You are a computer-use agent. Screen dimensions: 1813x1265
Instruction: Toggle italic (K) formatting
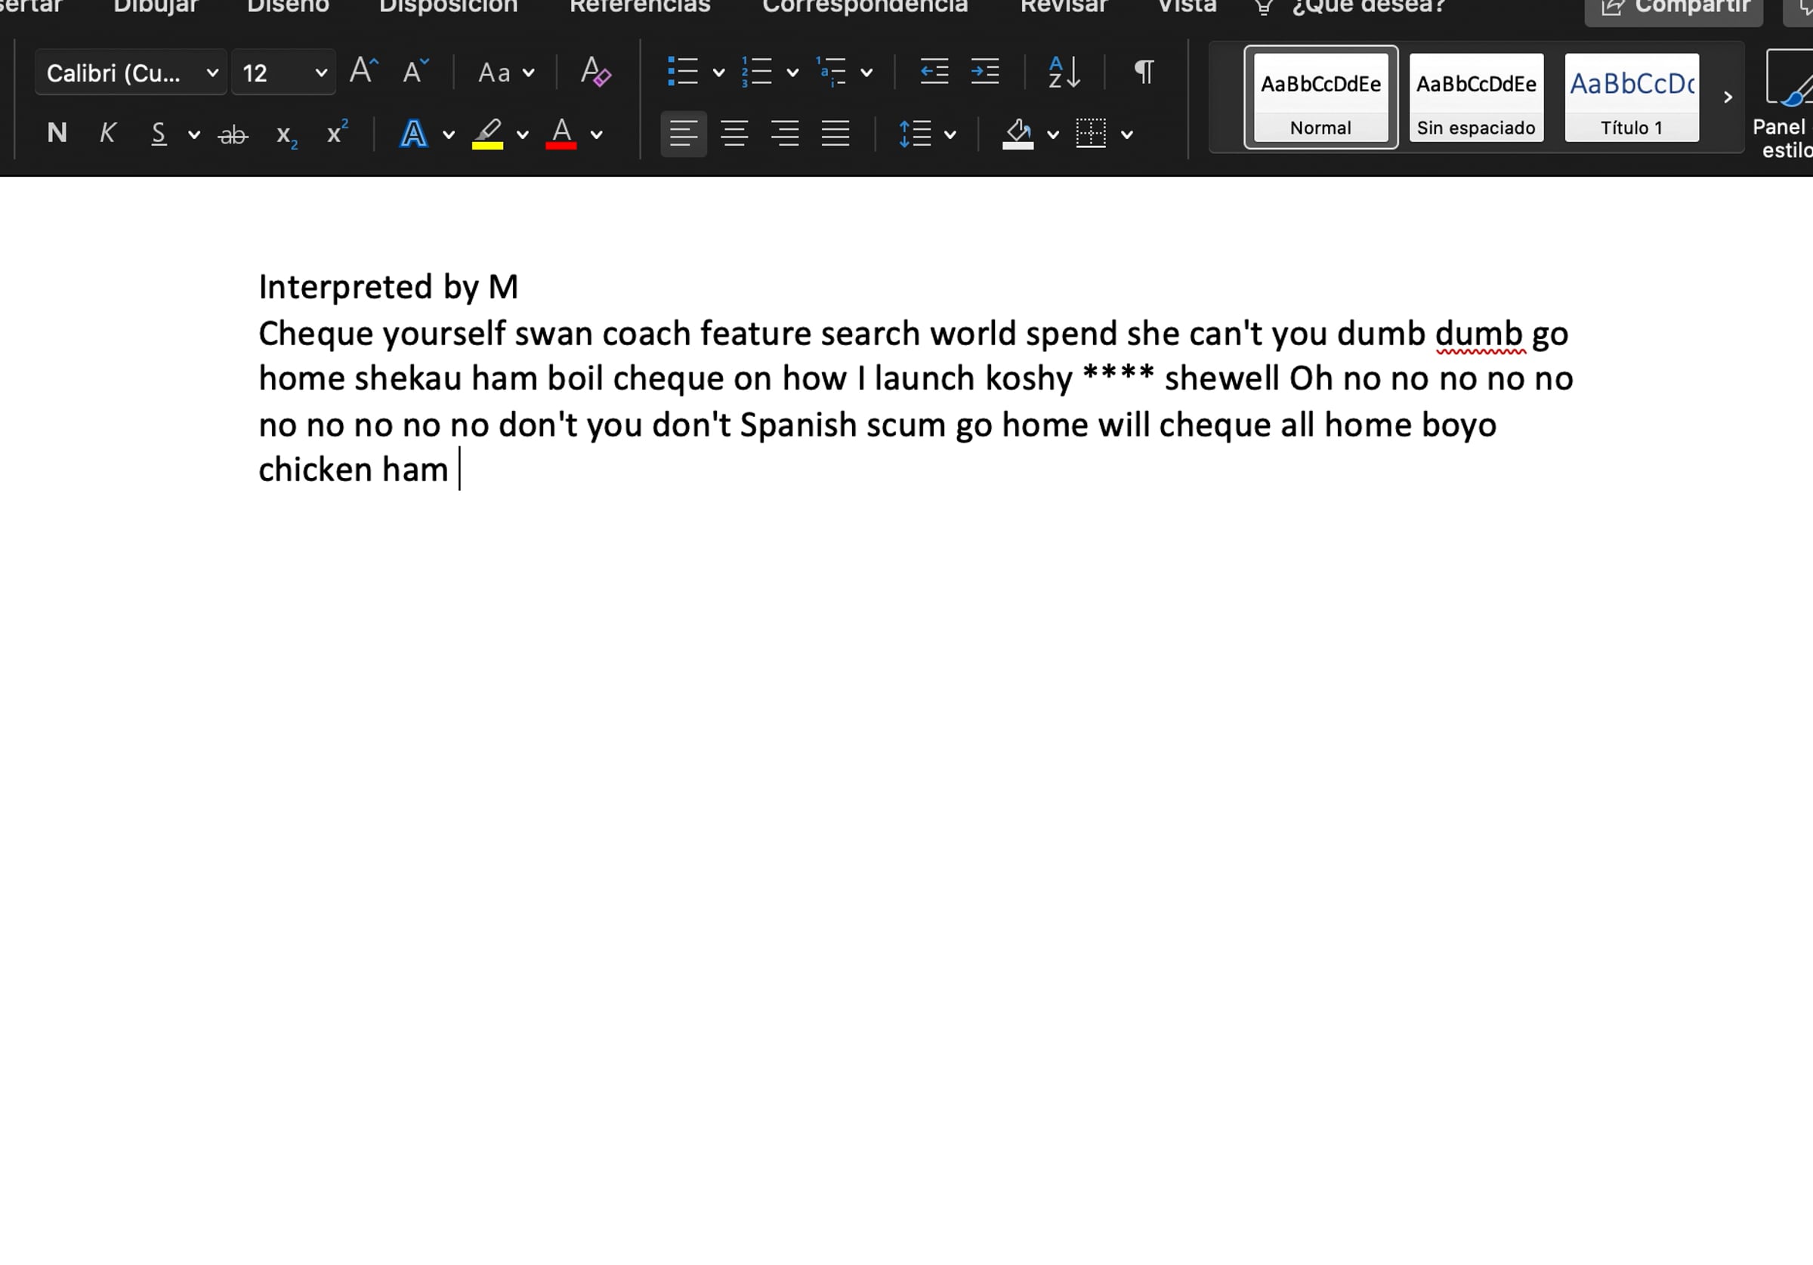point(107,134)
